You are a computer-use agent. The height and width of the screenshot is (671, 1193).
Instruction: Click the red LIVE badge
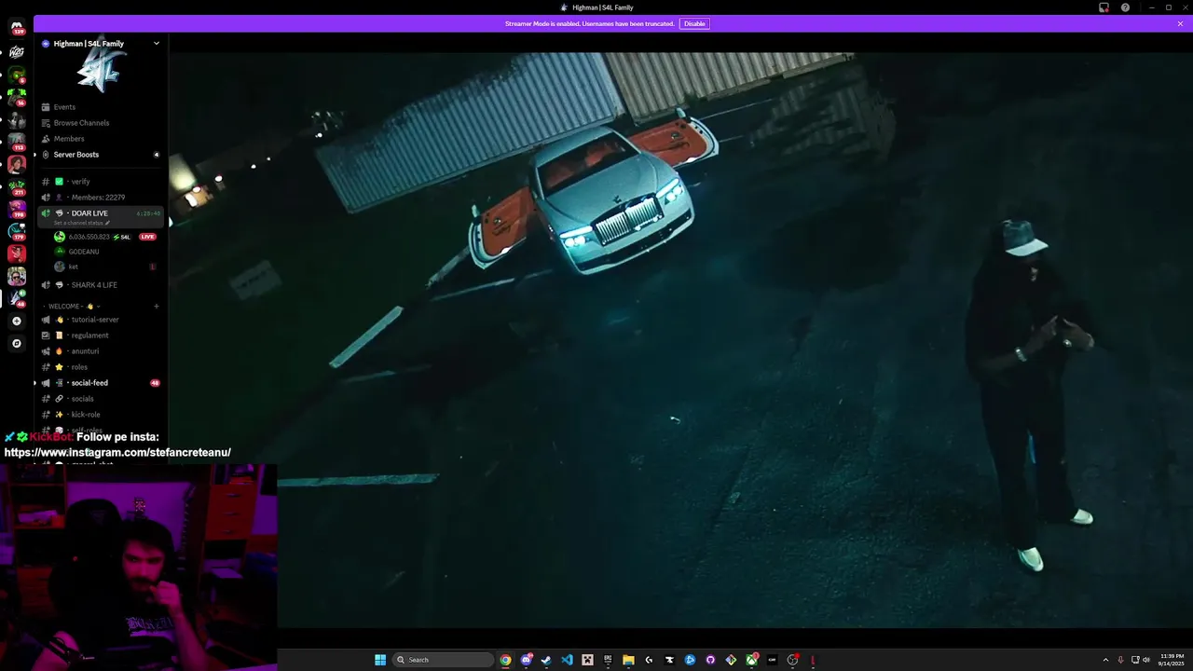pos(147,237)
